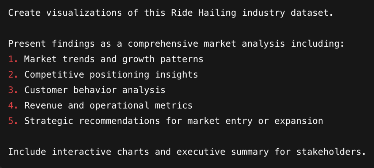Click the red number 4 list marker
The height and width of the screenshot is (168, 374).
(x=13, y=105)
